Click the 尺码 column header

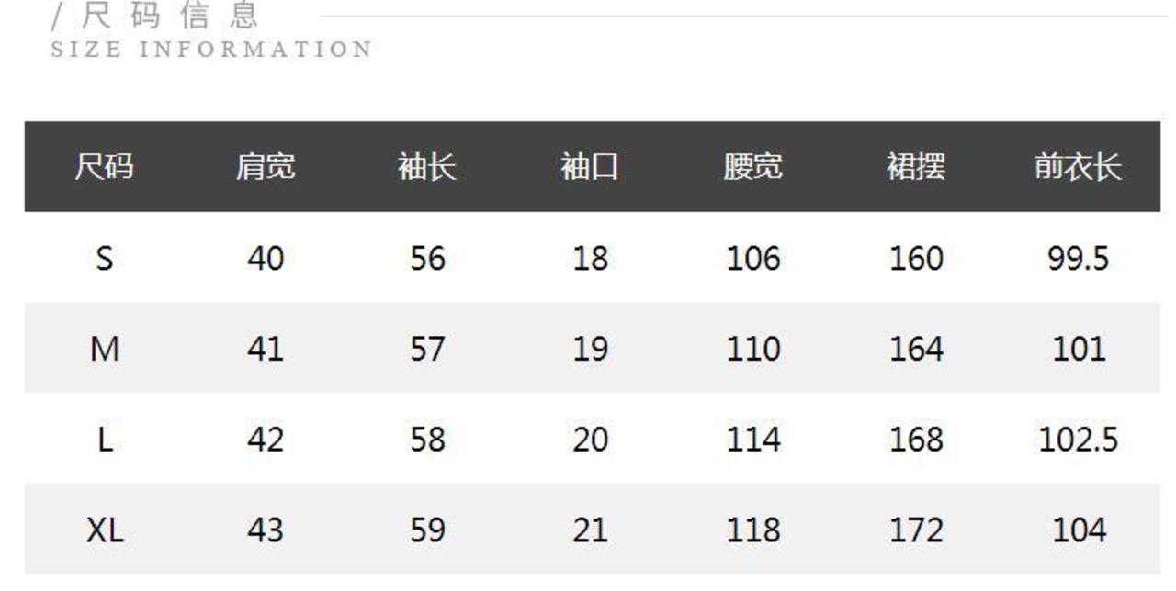tap(105, 167)
